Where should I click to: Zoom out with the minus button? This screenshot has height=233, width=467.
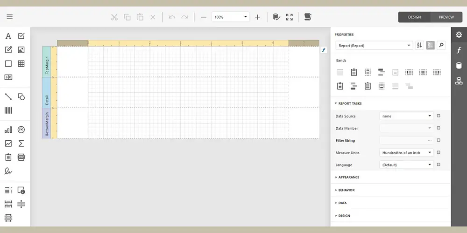(x=204, y=17)
